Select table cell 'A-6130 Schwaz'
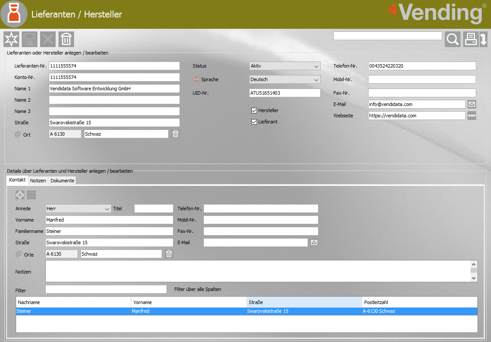Viewport: 491px width, 342px height. (x=420, y=311)
